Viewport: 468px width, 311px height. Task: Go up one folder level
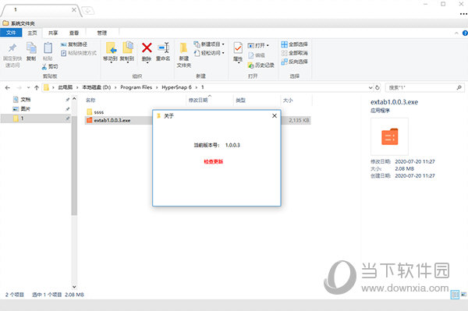(37, 87)
